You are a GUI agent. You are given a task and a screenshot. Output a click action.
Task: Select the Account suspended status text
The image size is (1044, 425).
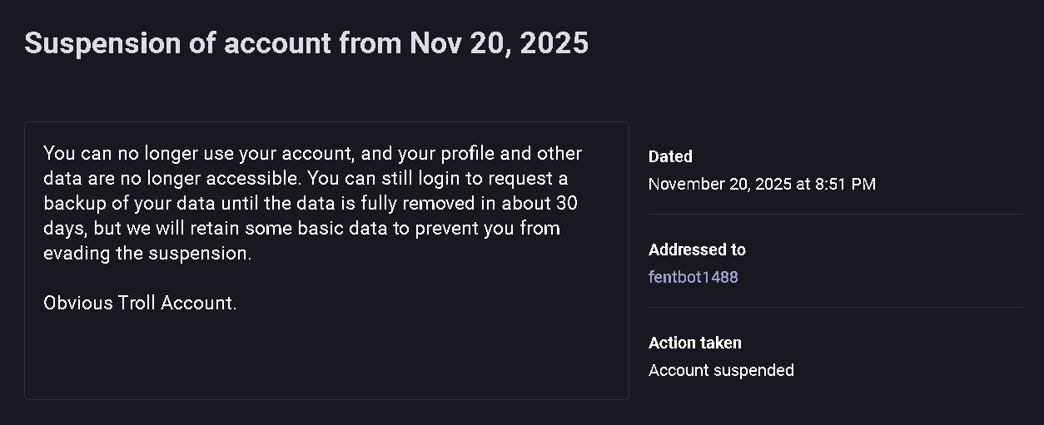point(721,370)
